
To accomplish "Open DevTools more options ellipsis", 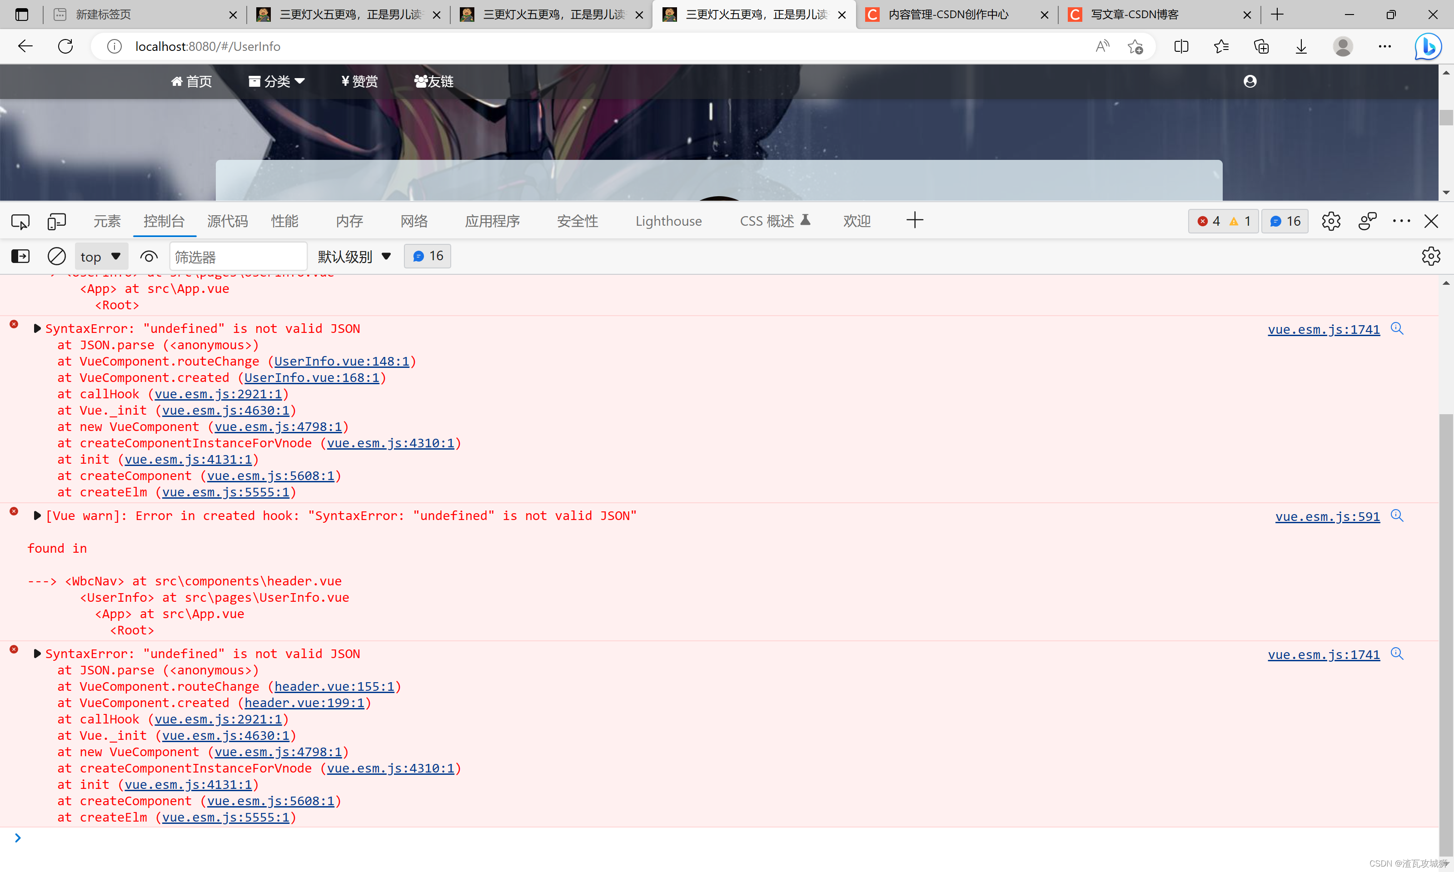I will [x=1401, y=221].
